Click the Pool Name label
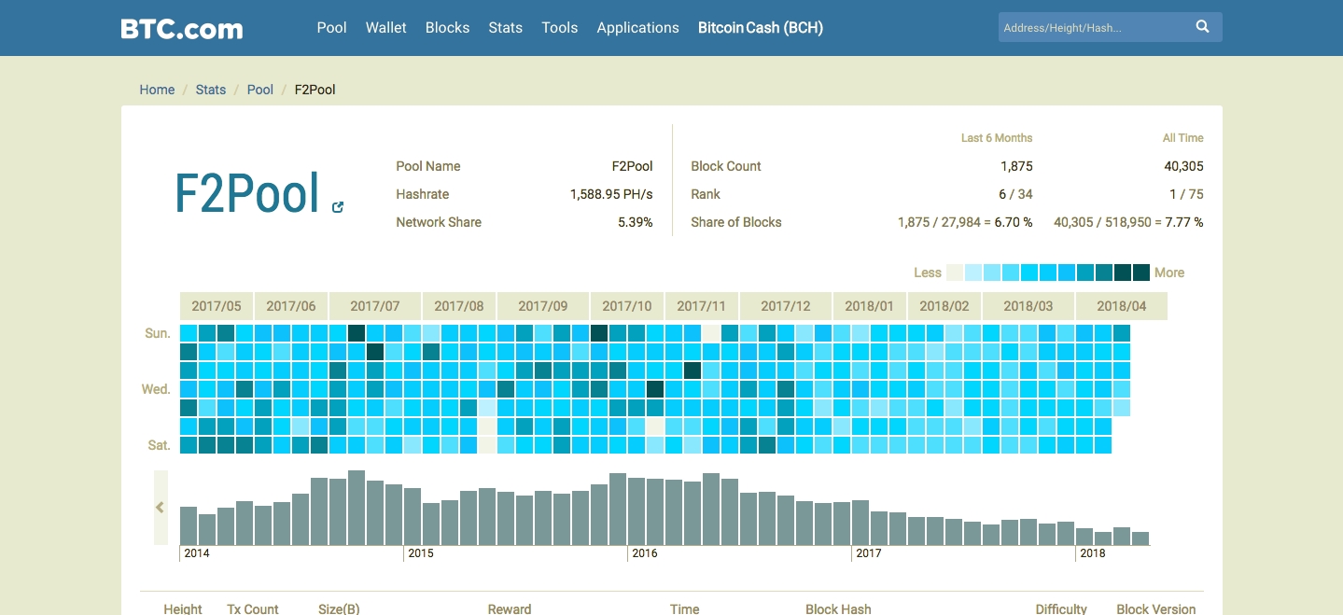This screenshot has height=615, width=1343. [x=428, y=166]
